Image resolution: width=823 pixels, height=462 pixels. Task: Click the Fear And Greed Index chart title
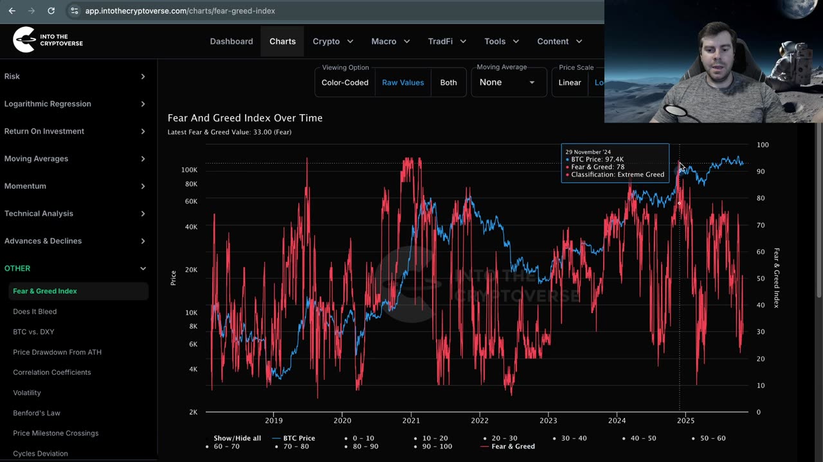point(245,118)
